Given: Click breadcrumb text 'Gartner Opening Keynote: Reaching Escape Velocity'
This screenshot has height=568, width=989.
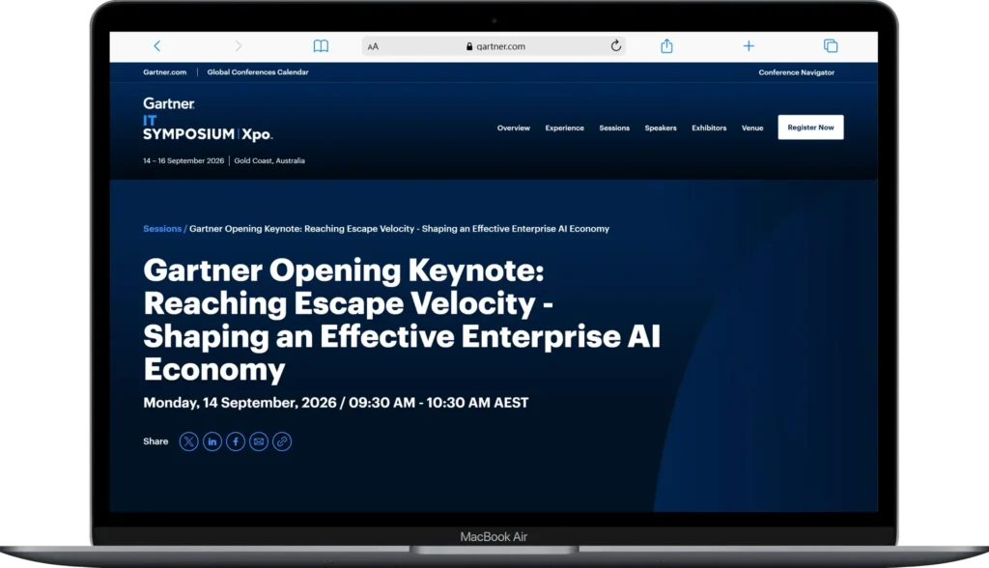Looking at the screenshot, I should (302, 229).
